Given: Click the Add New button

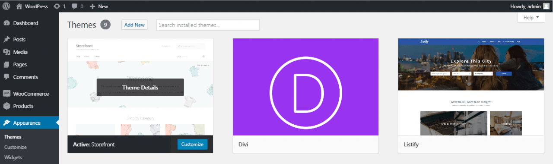Looking at the screenshot, I should point(134,25).
